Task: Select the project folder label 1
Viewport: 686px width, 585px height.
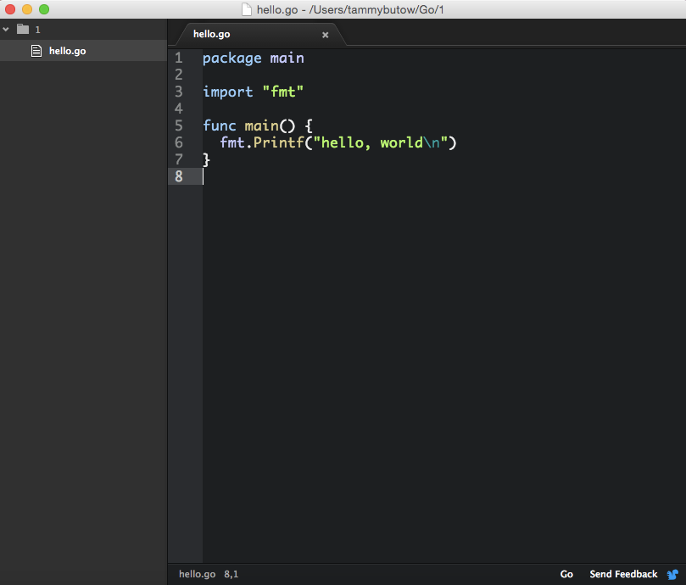Action: (37, 30)
